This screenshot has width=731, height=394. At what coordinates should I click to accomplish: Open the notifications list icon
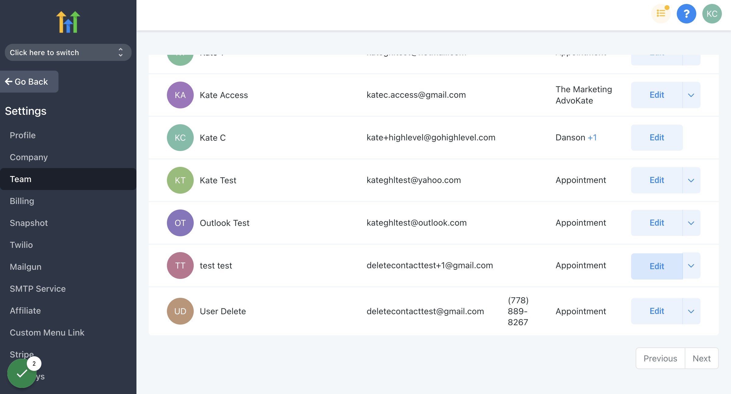[661, 14]
